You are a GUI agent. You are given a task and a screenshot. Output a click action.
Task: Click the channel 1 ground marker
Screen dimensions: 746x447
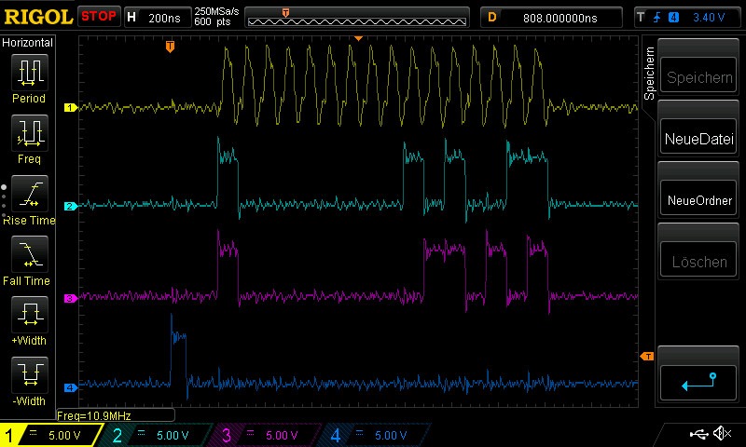pos(71,107)
